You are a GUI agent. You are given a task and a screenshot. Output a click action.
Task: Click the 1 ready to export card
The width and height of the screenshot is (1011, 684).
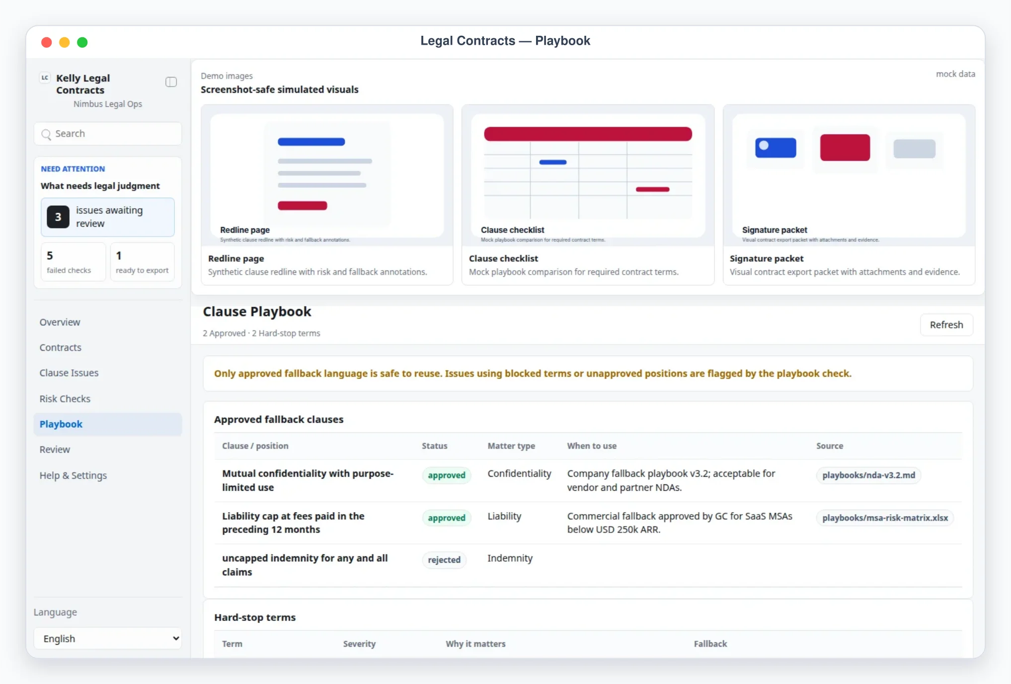click(142, 262)
